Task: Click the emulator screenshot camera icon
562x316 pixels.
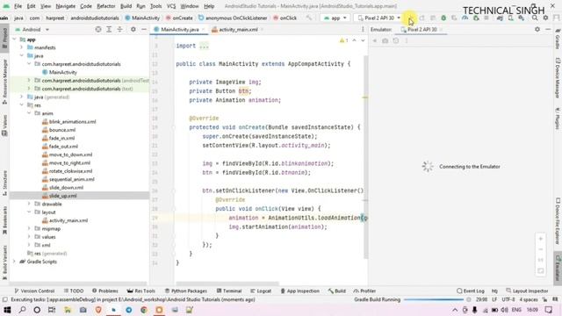Action: [x=385, y=41]
